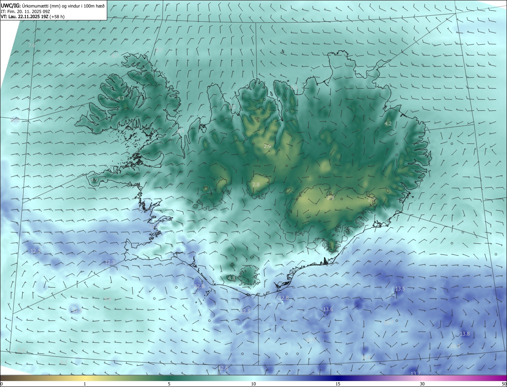Click the 2.7 value label on the map
This screenshot has width=507, height=387.
click(371, 200)
